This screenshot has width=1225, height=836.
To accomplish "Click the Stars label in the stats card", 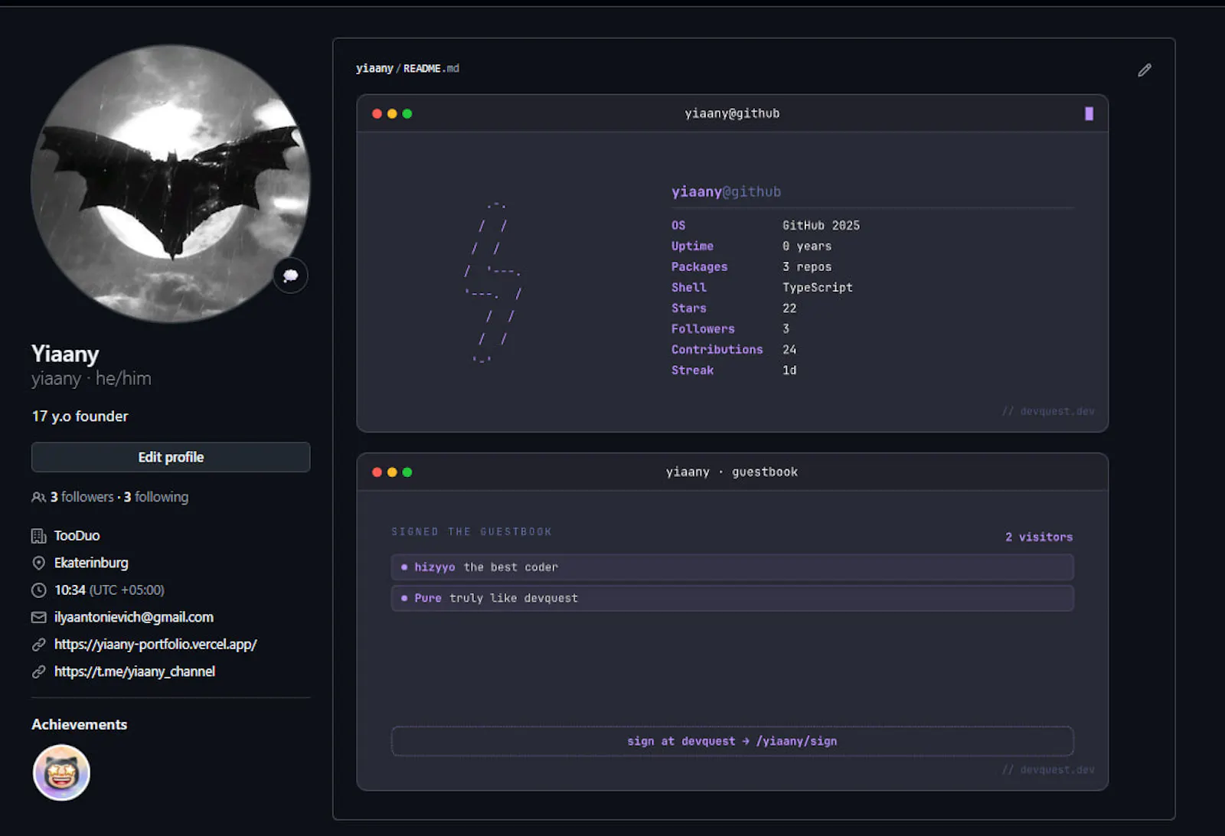I will (x=689, y=308).
